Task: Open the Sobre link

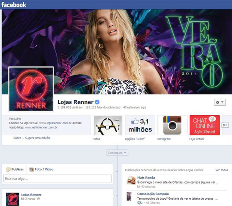Action: pos(17,138)
